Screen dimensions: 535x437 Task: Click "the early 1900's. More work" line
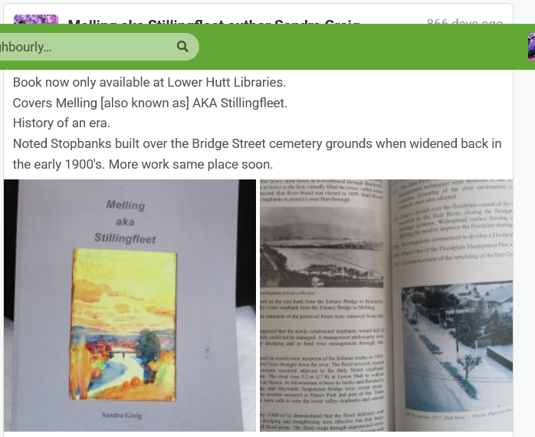(x=143, y=164)
